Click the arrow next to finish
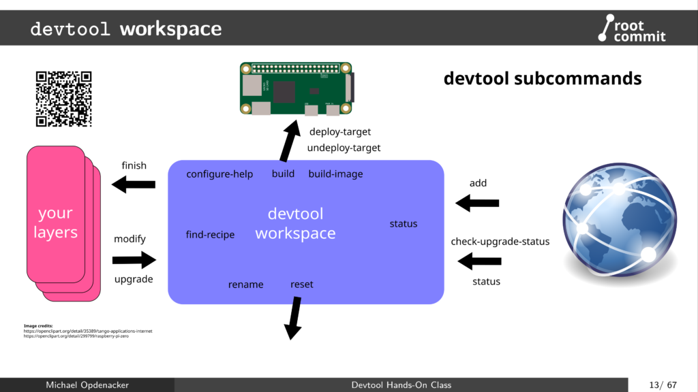 pos(133,184)
